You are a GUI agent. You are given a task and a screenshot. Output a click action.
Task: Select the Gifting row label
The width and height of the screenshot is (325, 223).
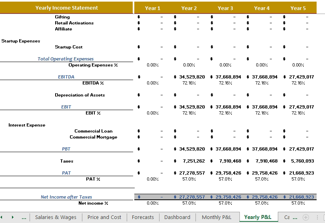coord(62,17)
